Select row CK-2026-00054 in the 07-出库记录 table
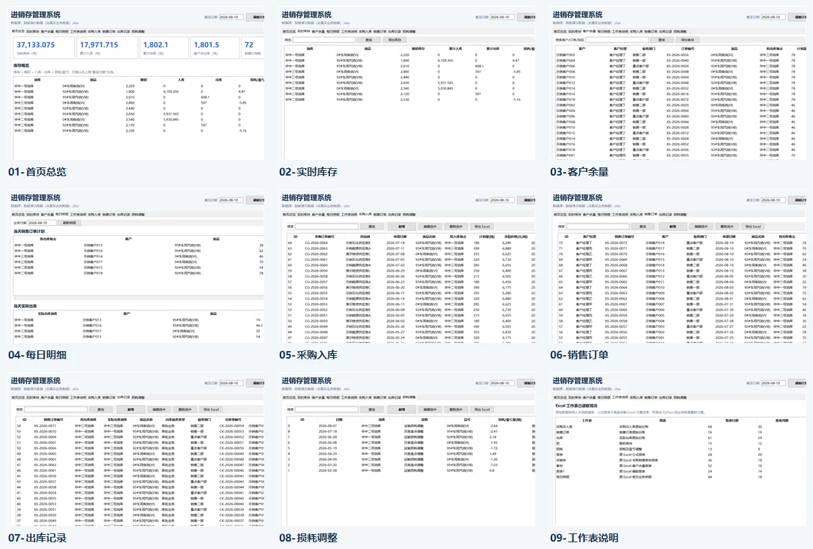The height and width of the screenshot is (549, 813). (x=139, y=426)
